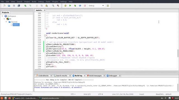Click the editor vertical scrollbar thumb

click(178, 53)
